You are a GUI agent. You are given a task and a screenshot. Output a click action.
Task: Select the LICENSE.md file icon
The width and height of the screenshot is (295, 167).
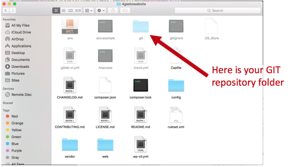(105, 114)
